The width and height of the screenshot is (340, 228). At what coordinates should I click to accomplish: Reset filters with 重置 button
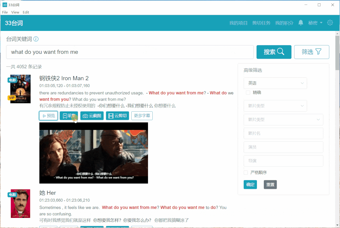point(270,184)
